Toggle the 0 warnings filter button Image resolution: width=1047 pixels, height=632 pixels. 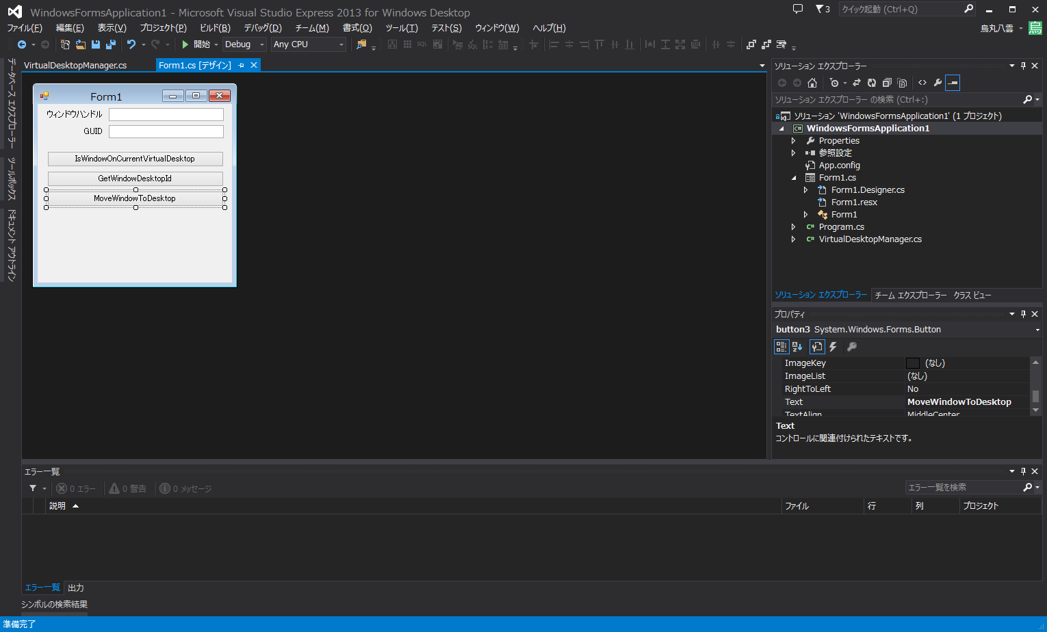[128, 488]
